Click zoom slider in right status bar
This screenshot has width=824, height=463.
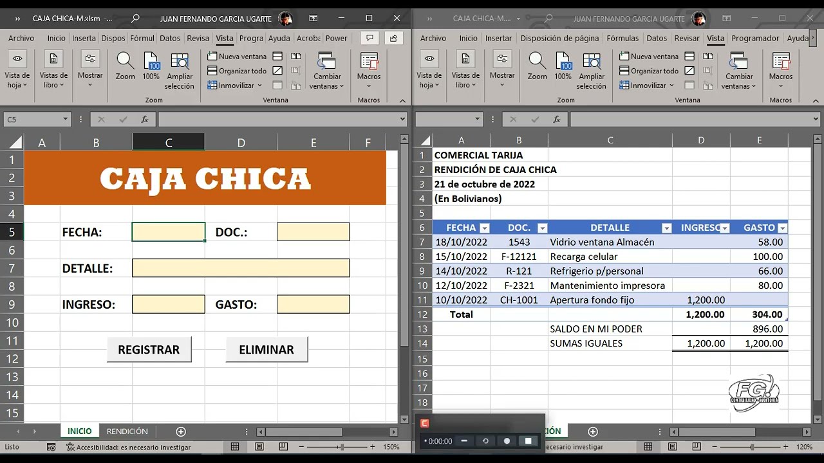(x=753, y=447)
